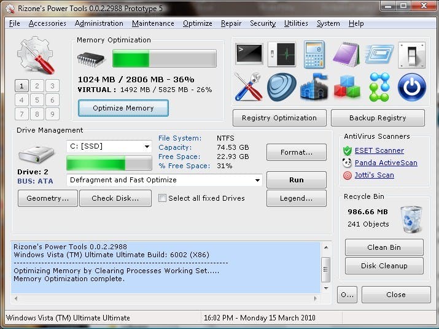Open the command prompt icon
439x329 pixels.
[x=249, y=53]
